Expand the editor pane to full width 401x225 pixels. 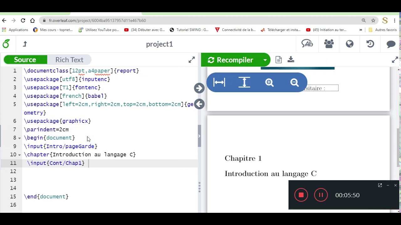point(192,60)
